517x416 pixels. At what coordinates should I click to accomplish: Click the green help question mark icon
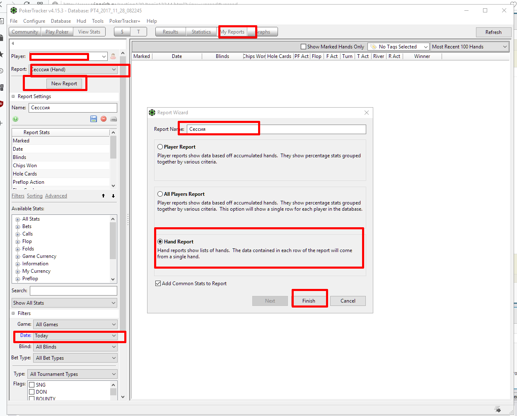coord(15,119)
